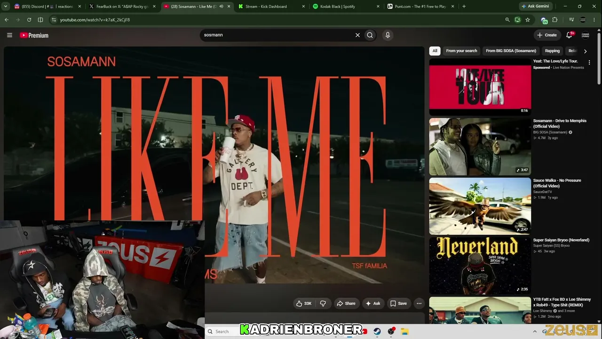Open the browser extensions puzzle icon
602x339 pixels.
coord(555,20)
